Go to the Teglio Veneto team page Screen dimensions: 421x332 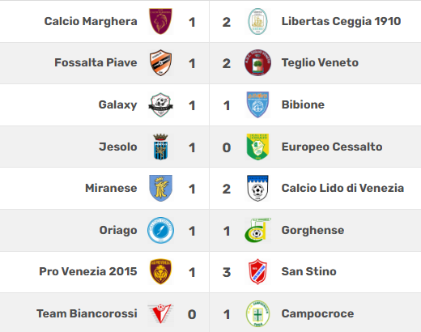[320, 62]
